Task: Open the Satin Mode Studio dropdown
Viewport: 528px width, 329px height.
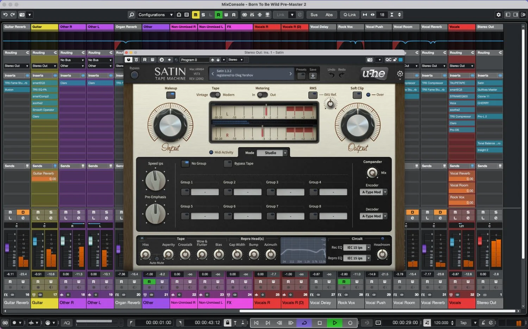Action: point(272,153)
